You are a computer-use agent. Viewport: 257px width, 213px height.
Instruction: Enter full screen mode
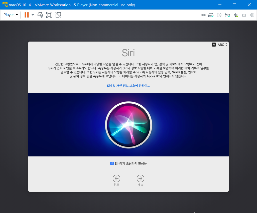click(x=49, y=15)
